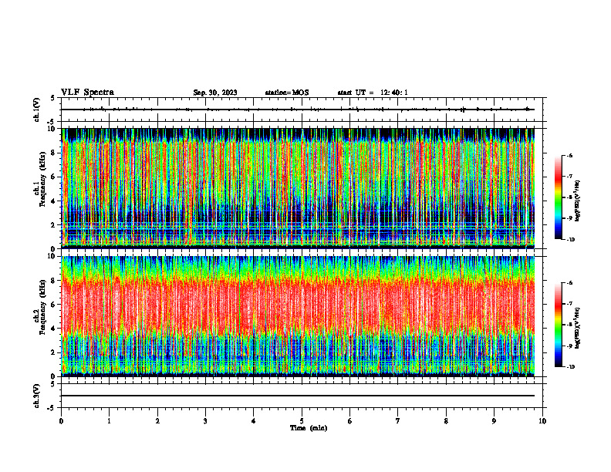Click time axis tick label "1"
Screen dimensions: 611x472
[x=109, y=421]
